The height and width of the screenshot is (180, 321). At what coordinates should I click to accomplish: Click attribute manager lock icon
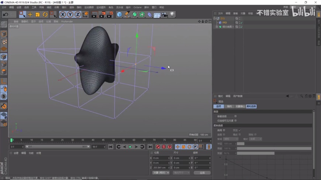(306, 96)
